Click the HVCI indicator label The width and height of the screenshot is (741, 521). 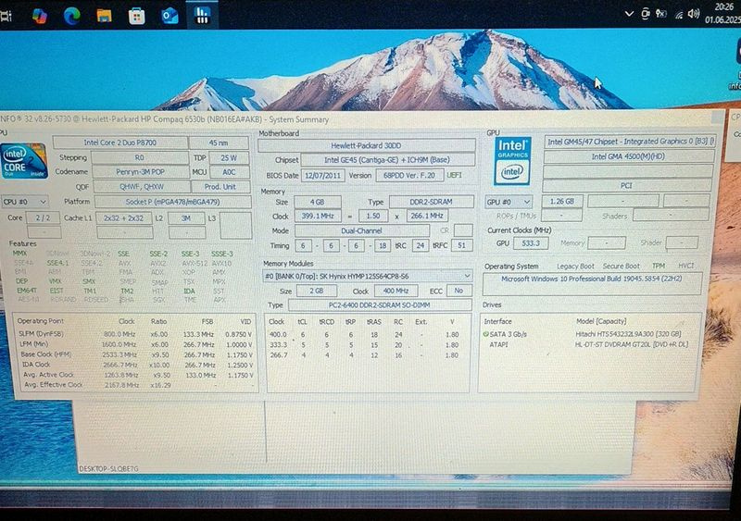(x=685, y=266)
